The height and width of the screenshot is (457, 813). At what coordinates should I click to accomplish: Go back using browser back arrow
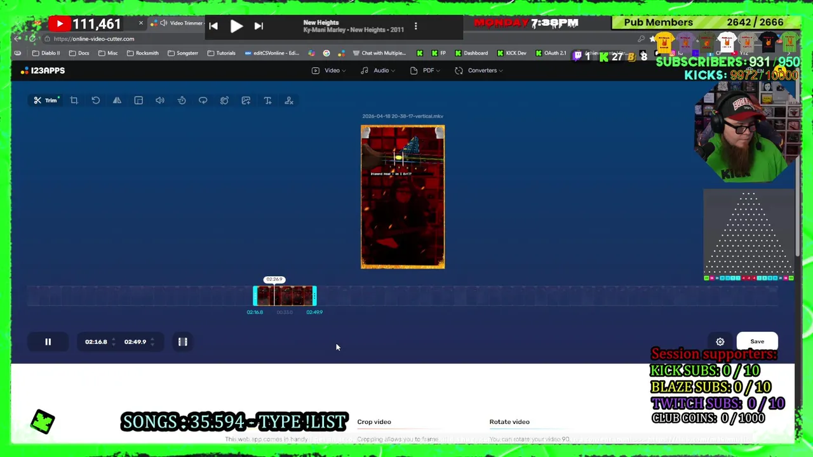point(18,39)
